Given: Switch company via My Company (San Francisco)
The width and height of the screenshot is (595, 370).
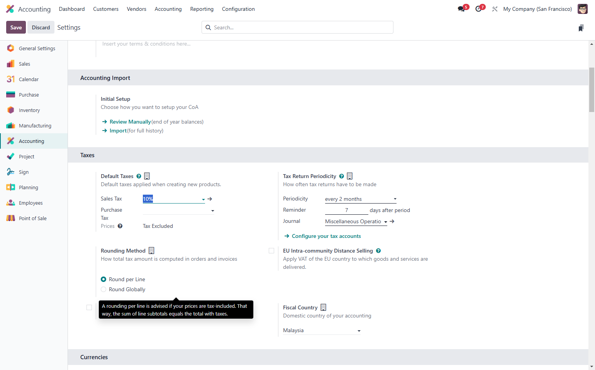Looking at the screenshot, I should pos(537,9).
